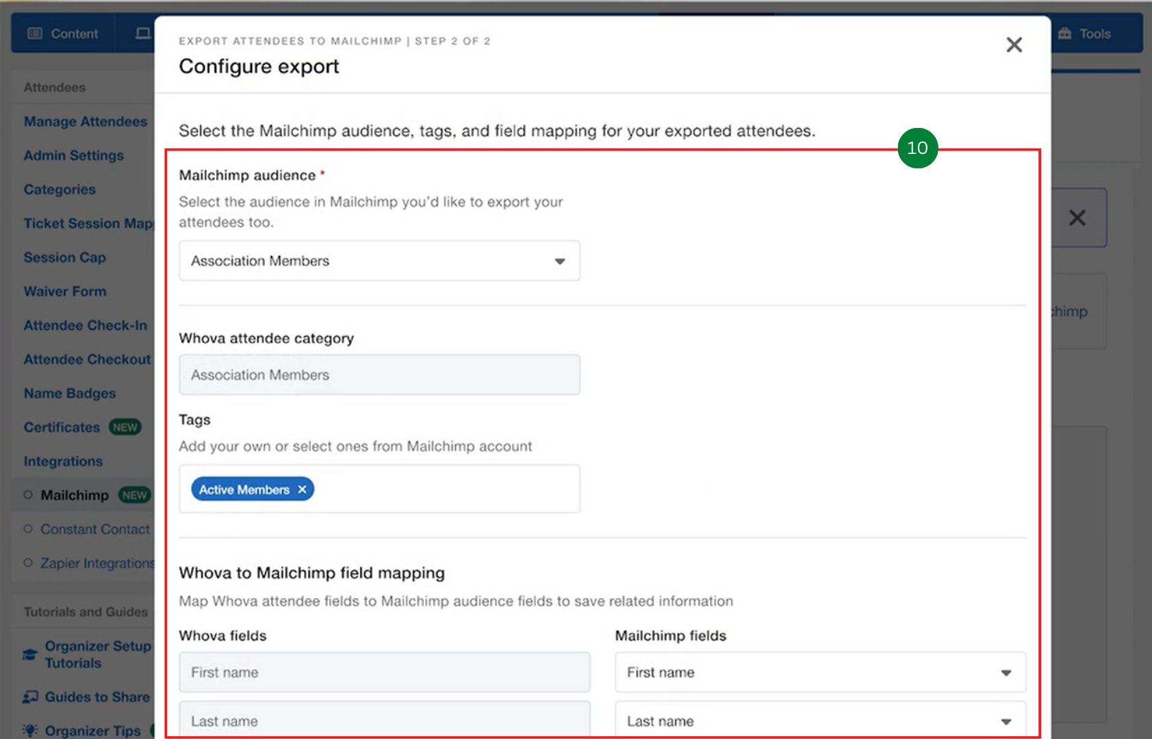Click the Zapier Integrations bullet circle
Screen dimensions: 1152x739
[28, 563]
